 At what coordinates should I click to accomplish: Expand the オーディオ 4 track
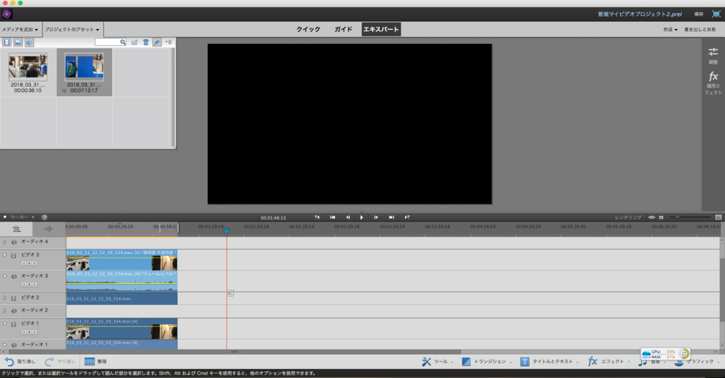click(x=5, y=241)
